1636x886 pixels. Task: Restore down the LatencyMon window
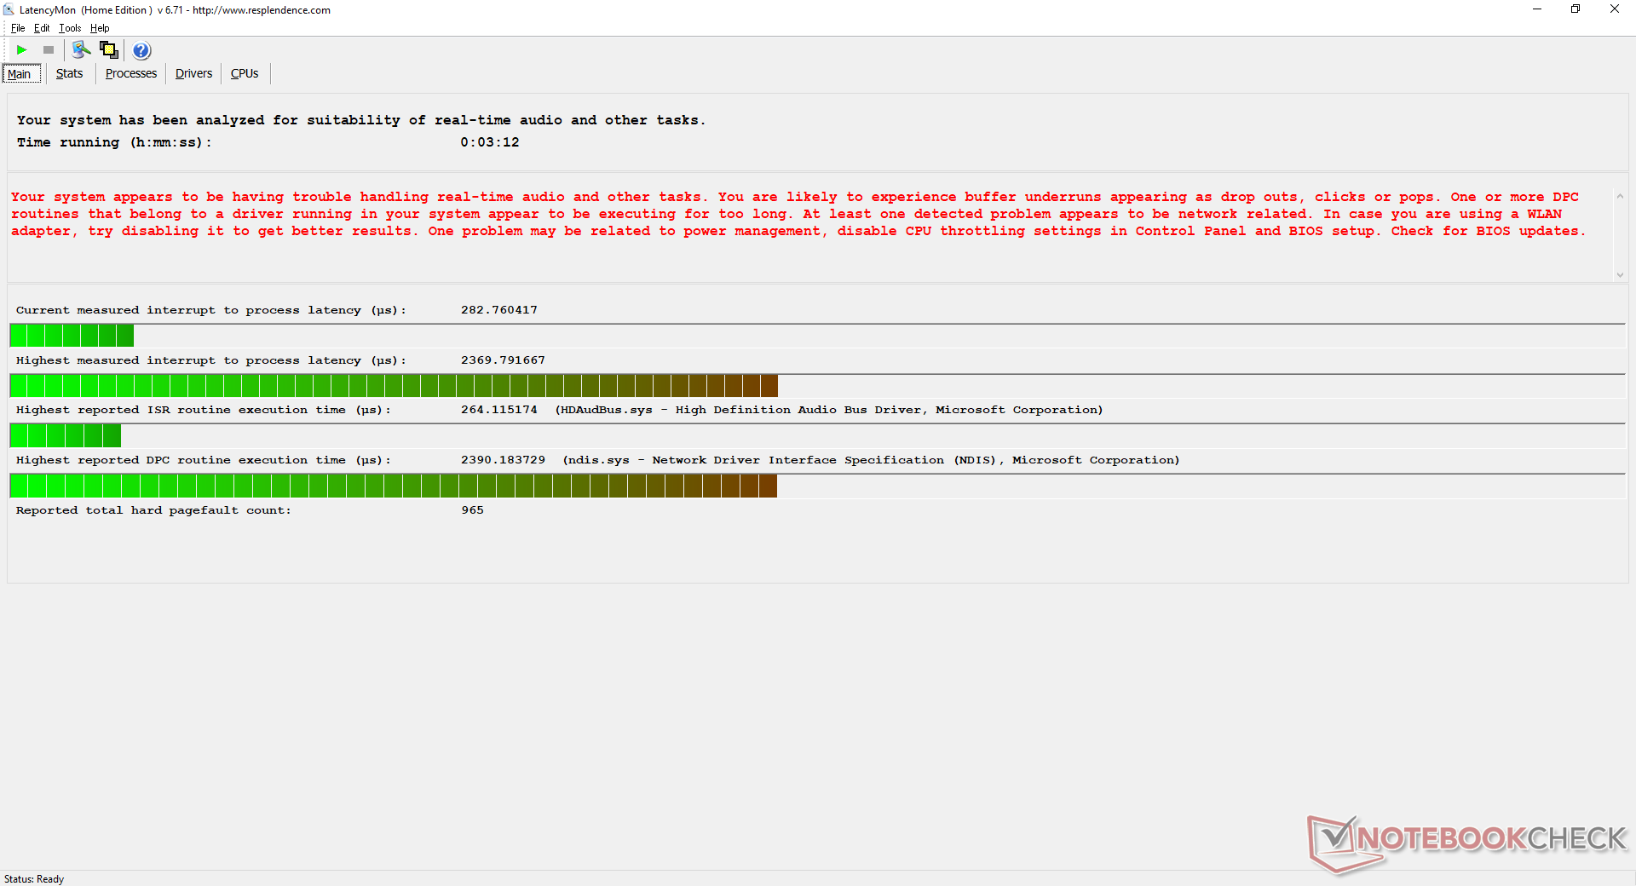click(1576, 9)
